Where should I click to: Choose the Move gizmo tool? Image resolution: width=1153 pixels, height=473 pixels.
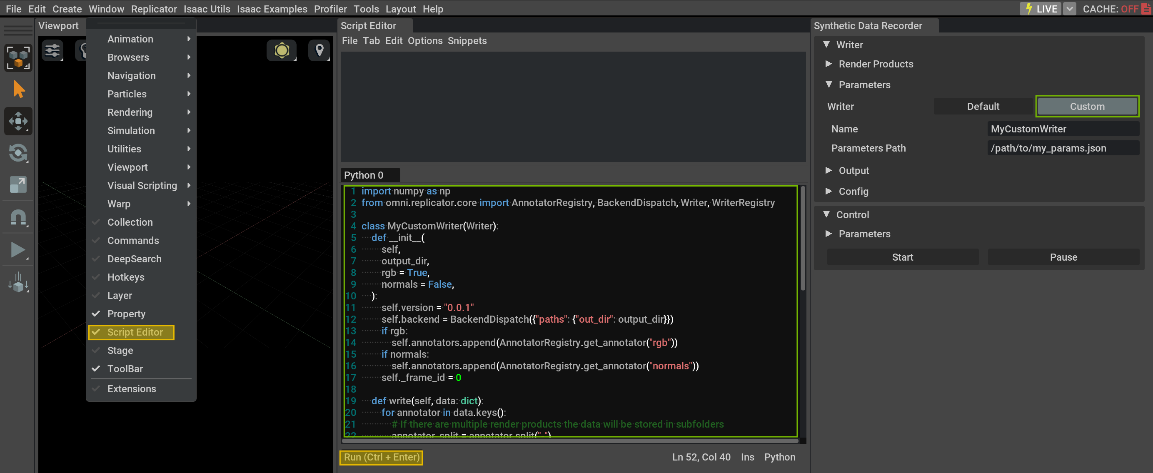(18, 121)
